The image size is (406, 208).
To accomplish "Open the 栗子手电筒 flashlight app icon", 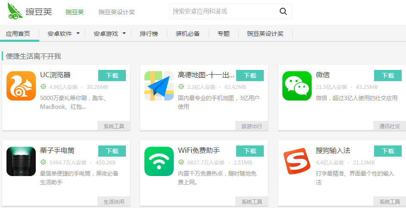I will point(21,161).
